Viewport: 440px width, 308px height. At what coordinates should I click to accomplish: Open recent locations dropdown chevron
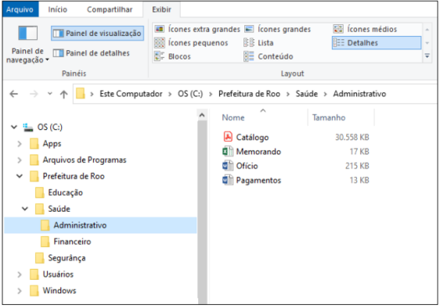(49, 93)
